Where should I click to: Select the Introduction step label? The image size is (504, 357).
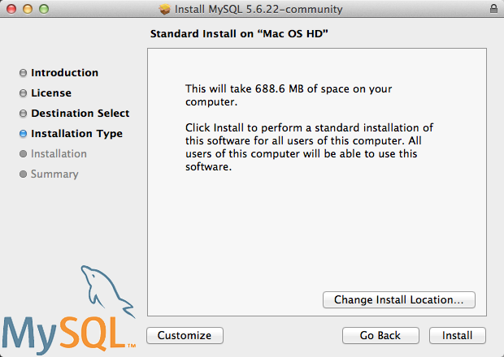(64, 73)
